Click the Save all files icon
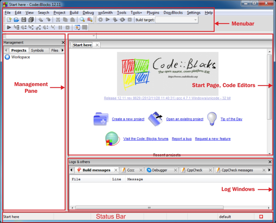 31,20
